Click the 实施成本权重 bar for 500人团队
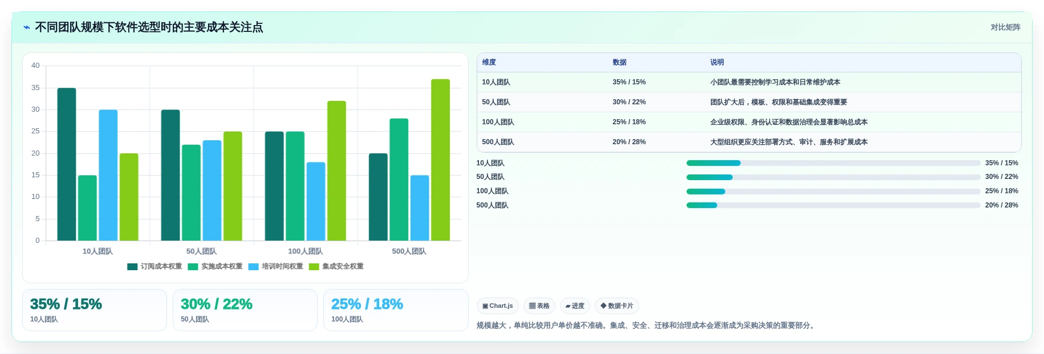 (x=399, y=180)
